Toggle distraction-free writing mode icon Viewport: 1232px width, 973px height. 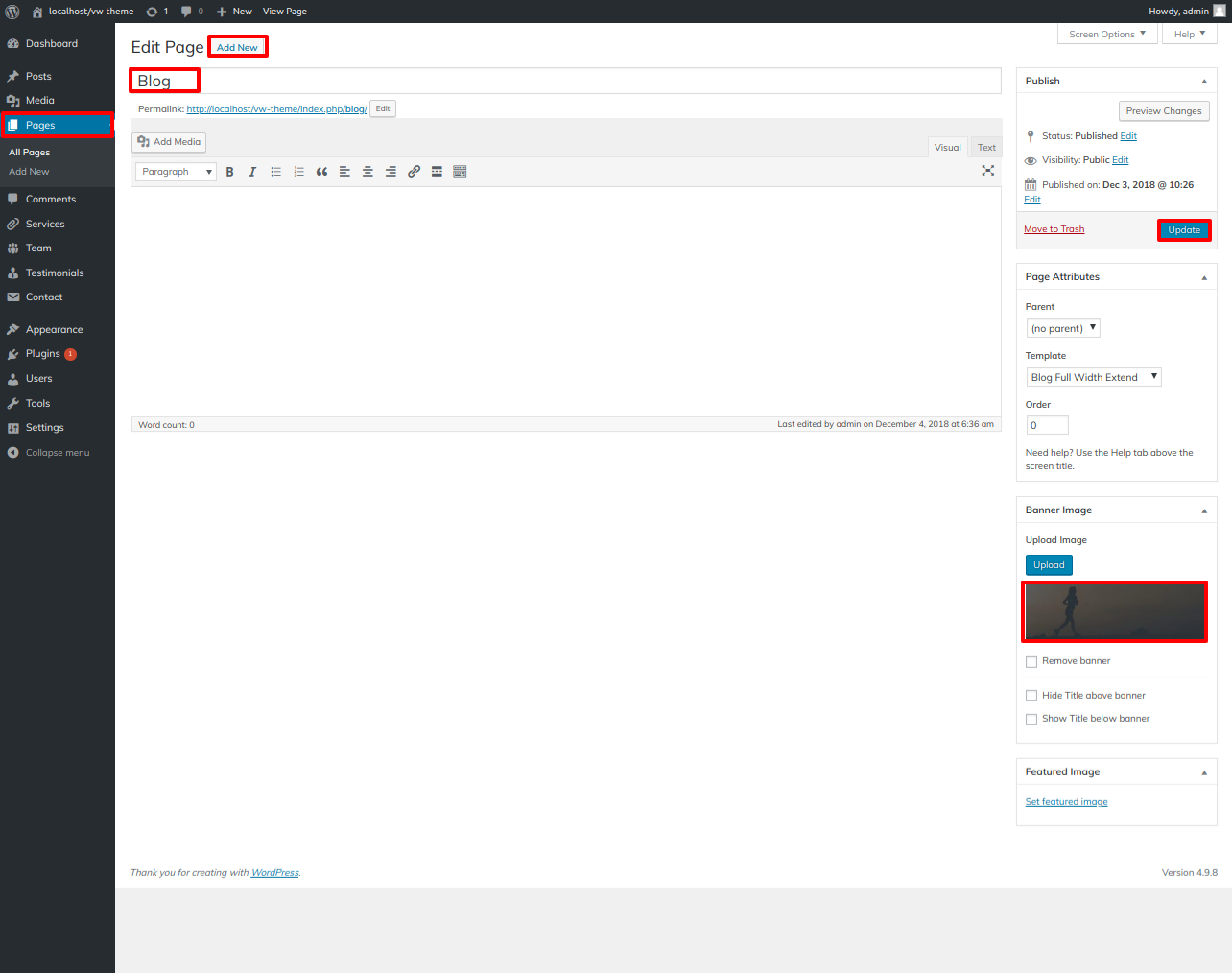point(987,171)
